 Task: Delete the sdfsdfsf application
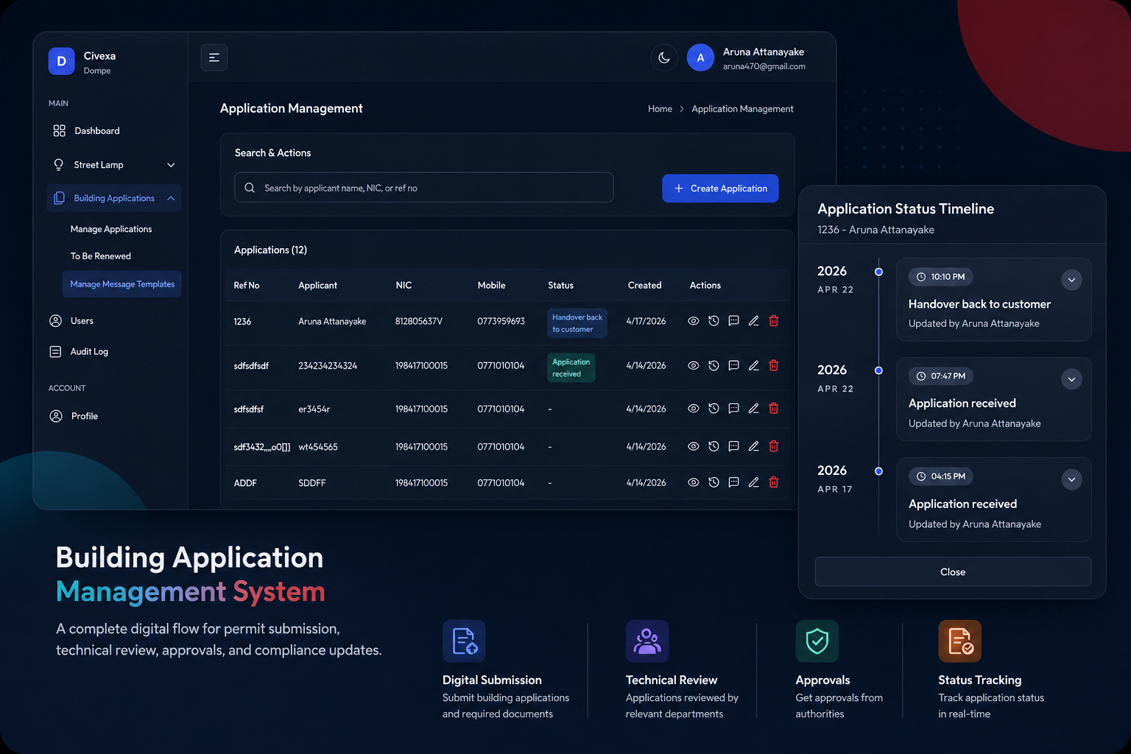[774, 409]
